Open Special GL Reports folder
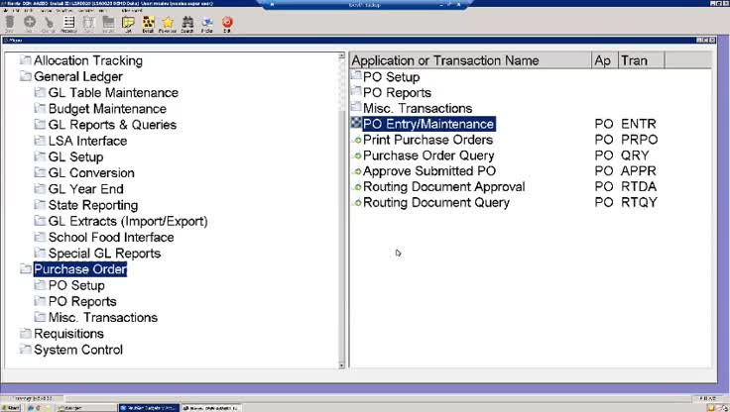 (104, 254)
